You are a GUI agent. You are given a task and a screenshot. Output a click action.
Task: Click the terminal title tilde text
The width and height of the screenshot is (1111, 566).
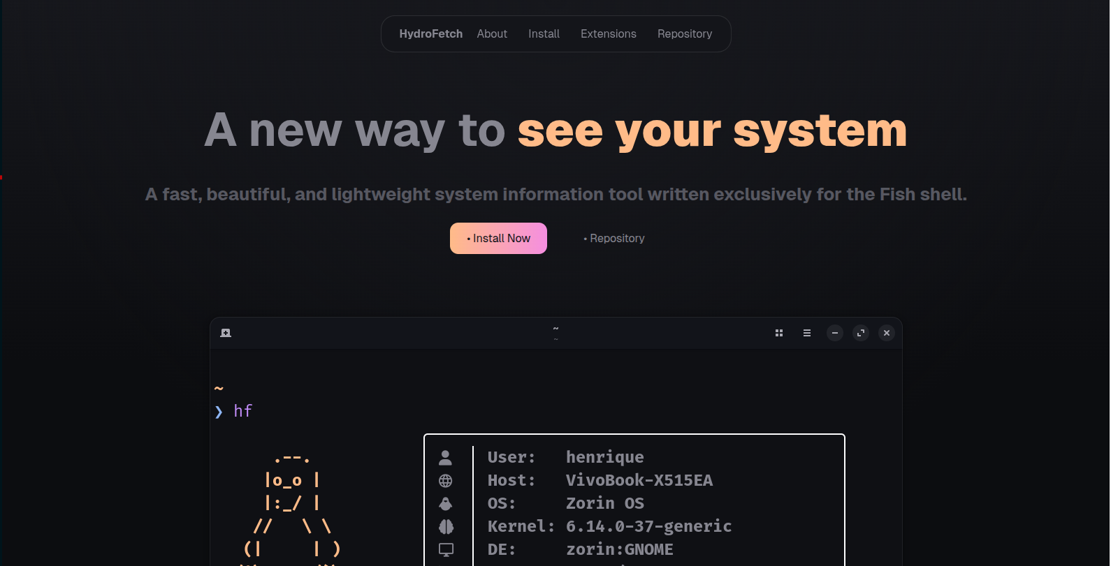click(x=555, y=328)
